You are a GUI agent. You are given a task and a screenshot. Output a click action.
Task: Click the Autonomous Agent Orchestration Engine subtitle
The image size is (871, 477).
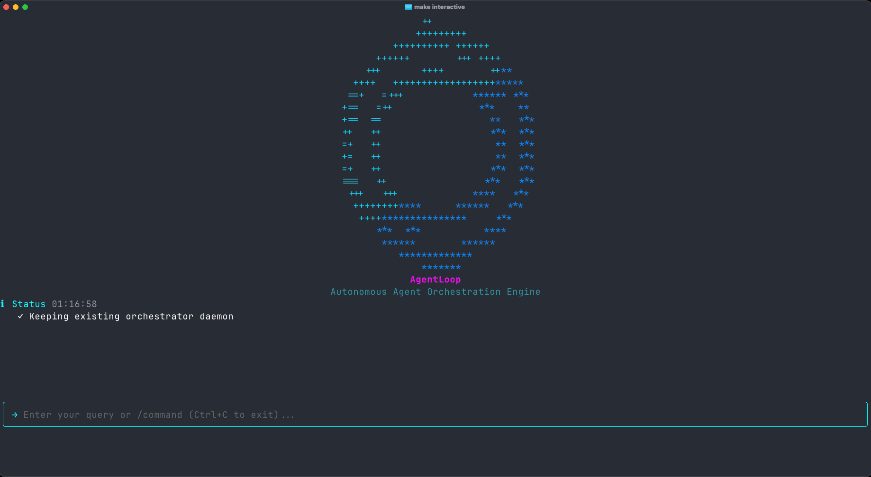pyautogui.click(x=435, y=291)
